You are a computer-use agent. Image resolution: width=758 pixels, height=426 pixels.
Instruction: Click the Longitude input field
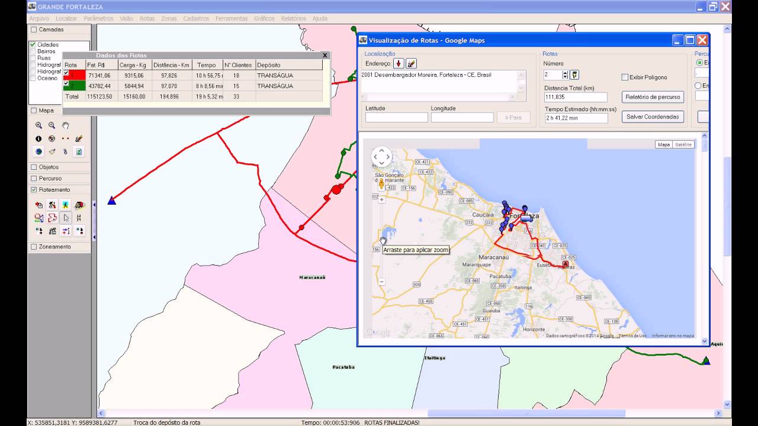pos(462,118)
